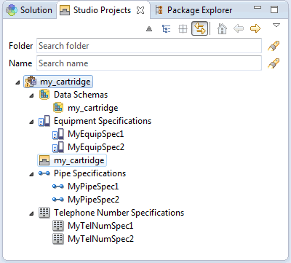
Task: Collapse the Telephone Number Specifications node
Action: [31, 213]
